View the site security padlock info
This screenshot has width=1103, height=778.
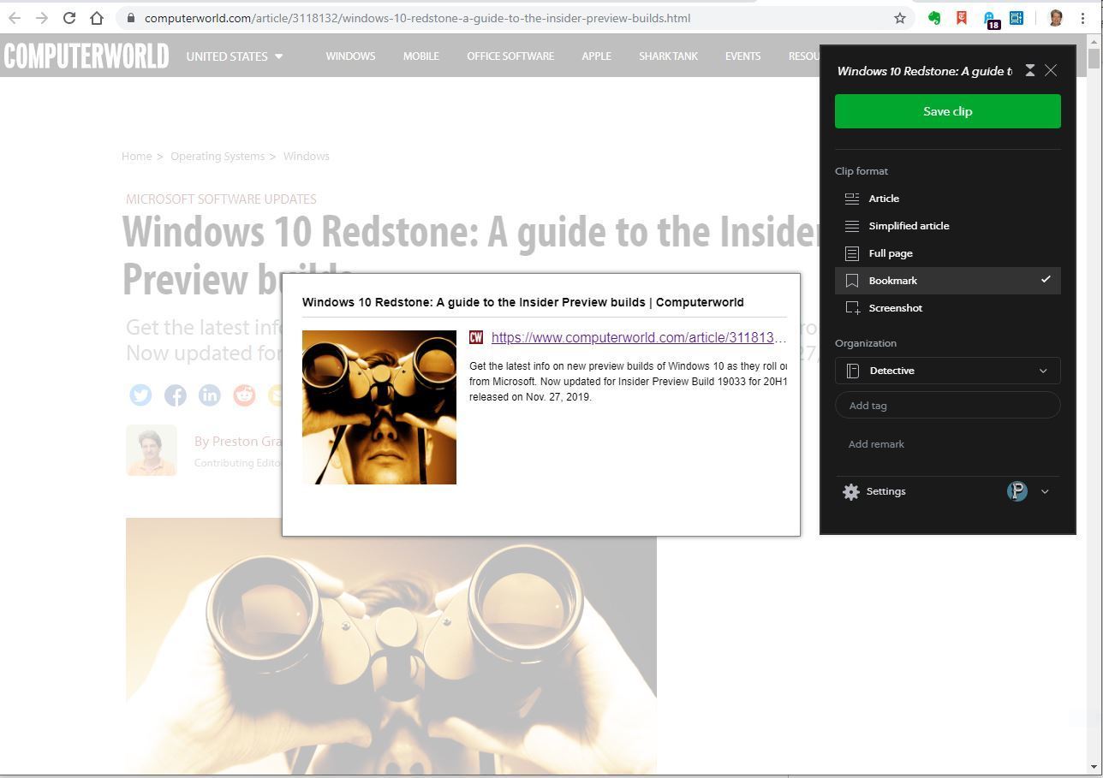tap(130, 18)
